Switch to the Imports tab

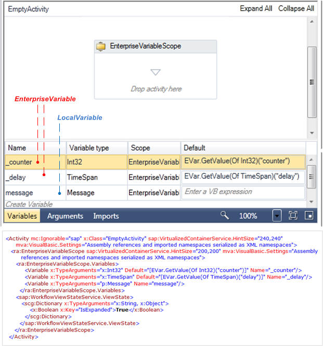tap(106, 216)
